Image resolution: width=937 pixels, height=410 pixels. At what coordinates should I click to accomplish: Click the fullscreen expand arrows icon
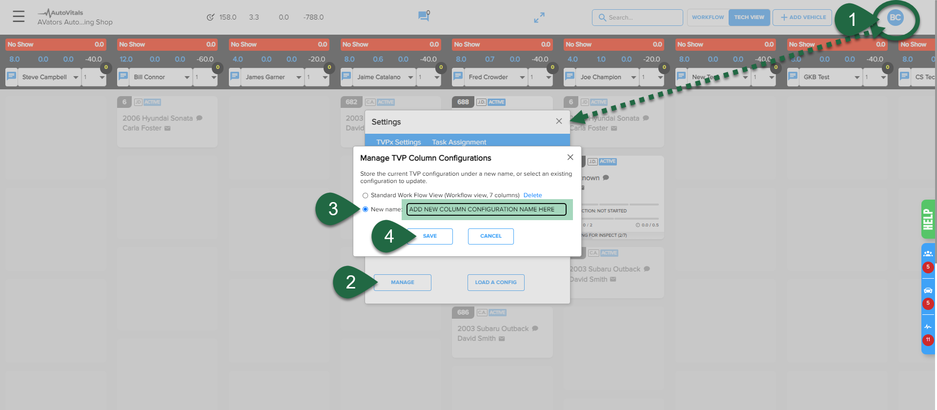539,18
